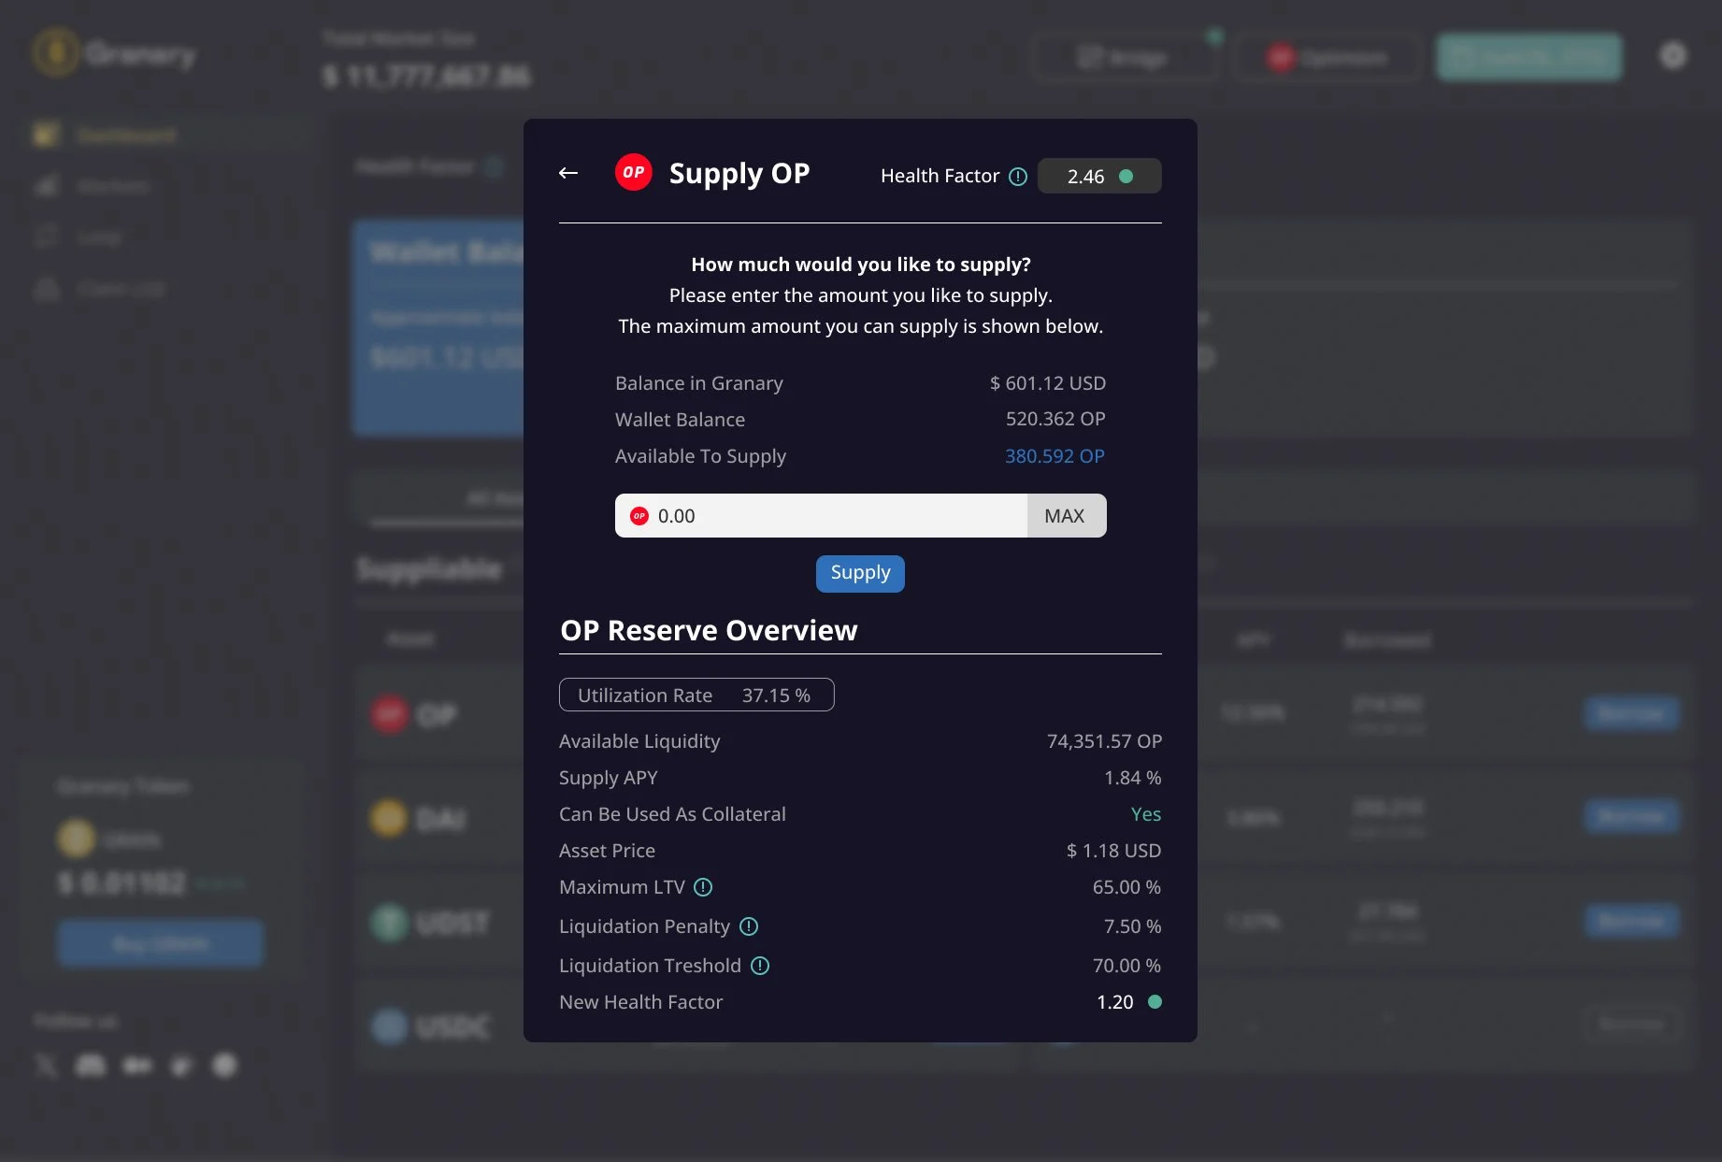Focus the OP amount input field
Viewport: 1722px width, 1162px height.
tap(821, 516)
